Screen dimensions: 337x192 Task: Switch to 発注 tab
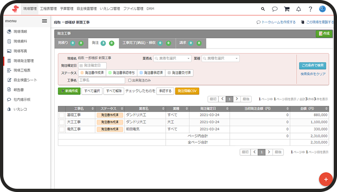pos(104,43)
